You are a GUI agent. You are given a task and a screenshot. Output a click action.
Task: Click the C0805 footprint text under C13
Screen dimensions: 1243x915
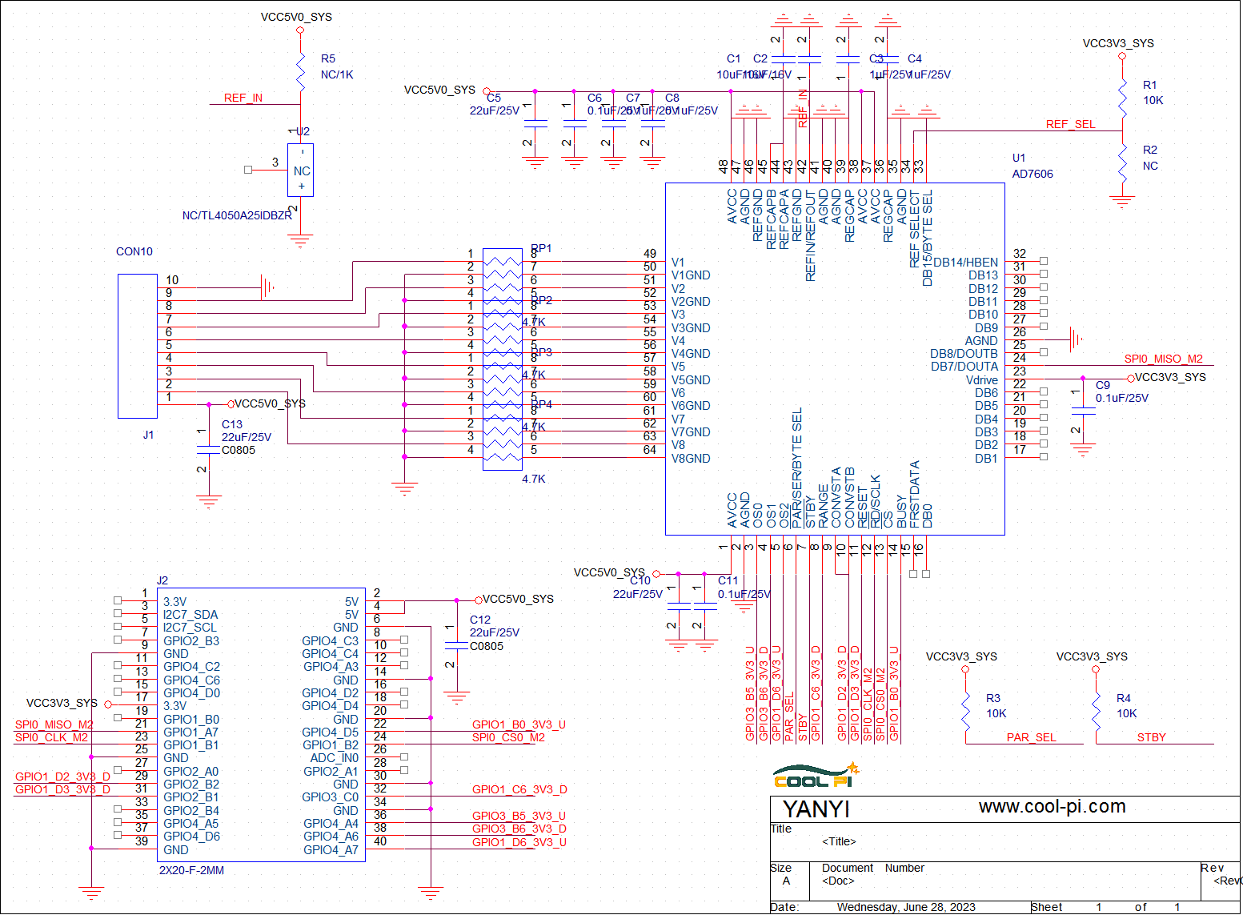coord(239,450)
